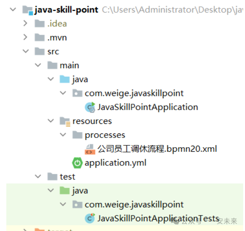This screenshot has width=245, height=231.
Task: Select the JavaSkillPointApplicationTests file name
Action: tap(158, 218)
